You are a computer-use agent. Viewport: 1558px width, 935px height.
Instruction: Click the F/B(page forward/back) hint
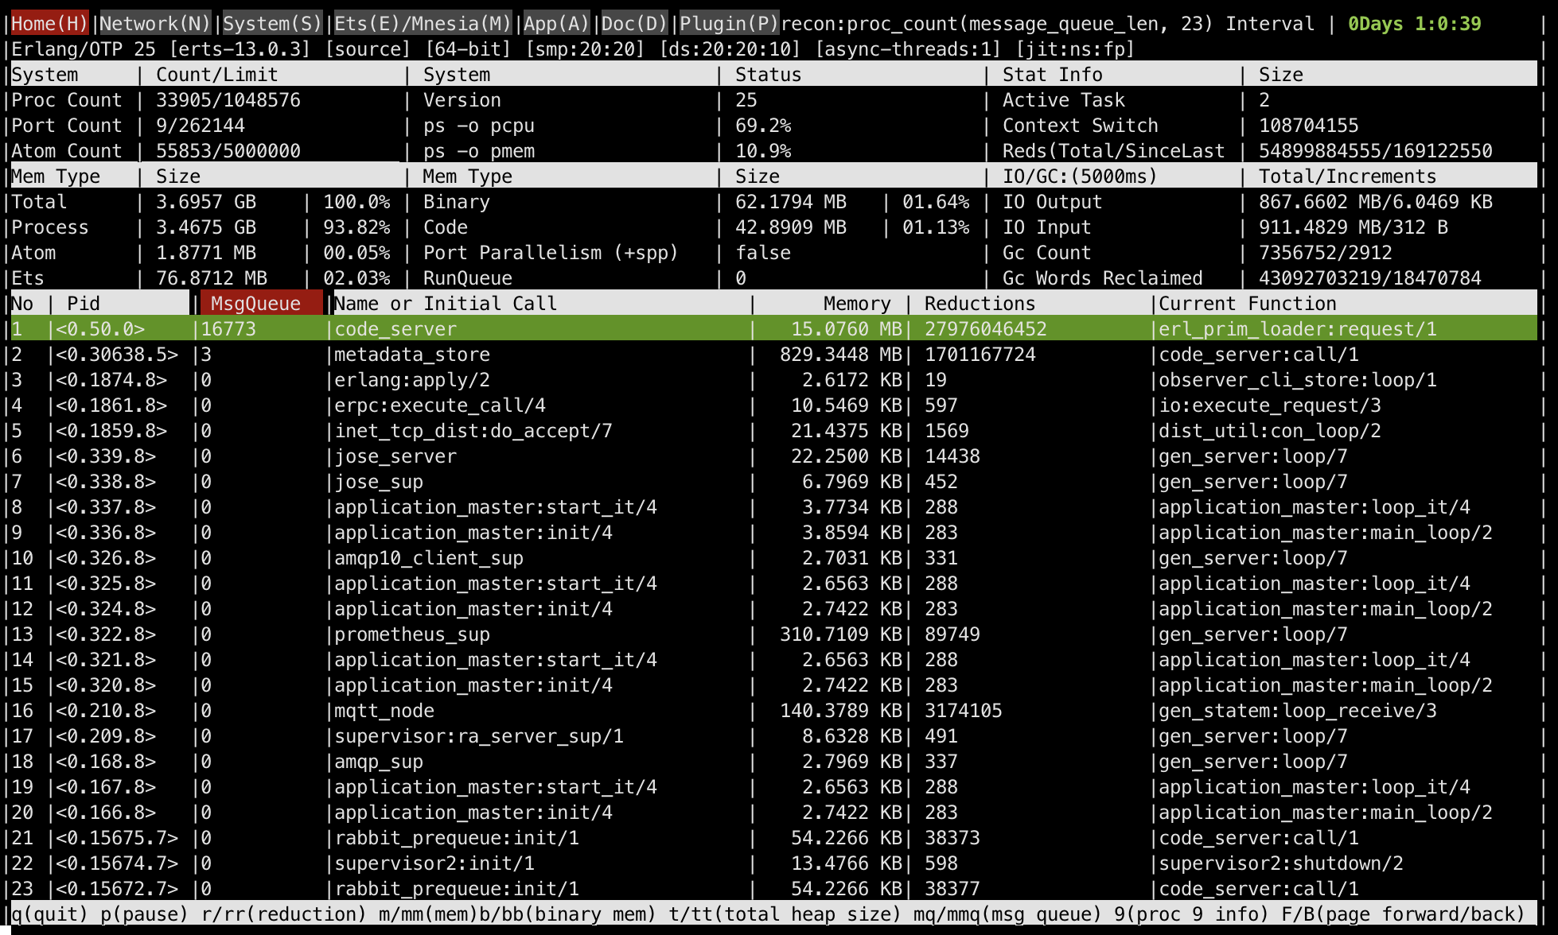pos(1402,914)
